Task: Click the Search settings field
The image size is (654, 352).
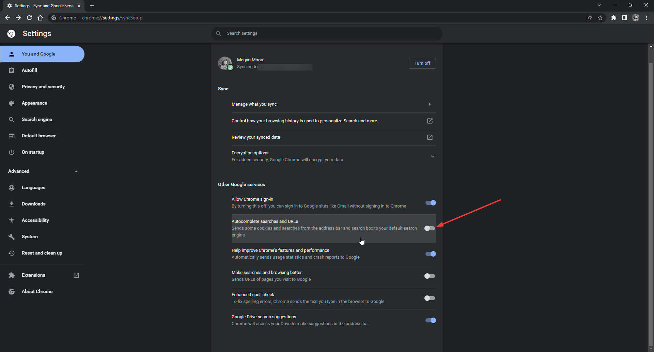Action: click(x=327, y=33)
